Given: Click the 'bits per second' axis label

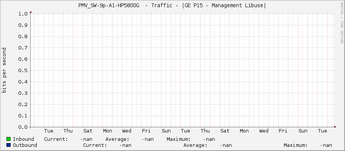Looking at the screenshot, I should (4, 70).
